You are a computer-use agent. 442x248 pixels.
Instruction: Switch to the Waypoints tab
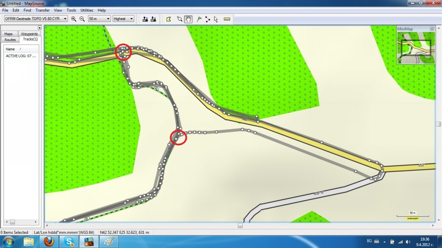pos(29,34)
